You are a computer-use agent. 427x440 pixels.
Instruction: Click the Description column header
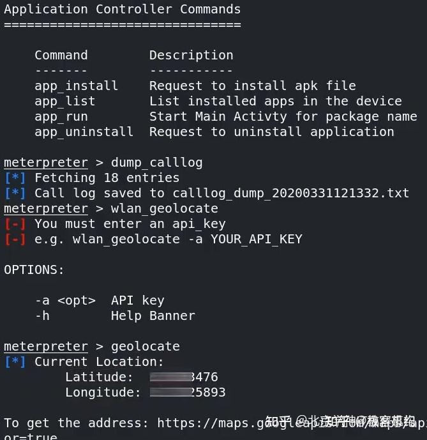pos(191,55)
